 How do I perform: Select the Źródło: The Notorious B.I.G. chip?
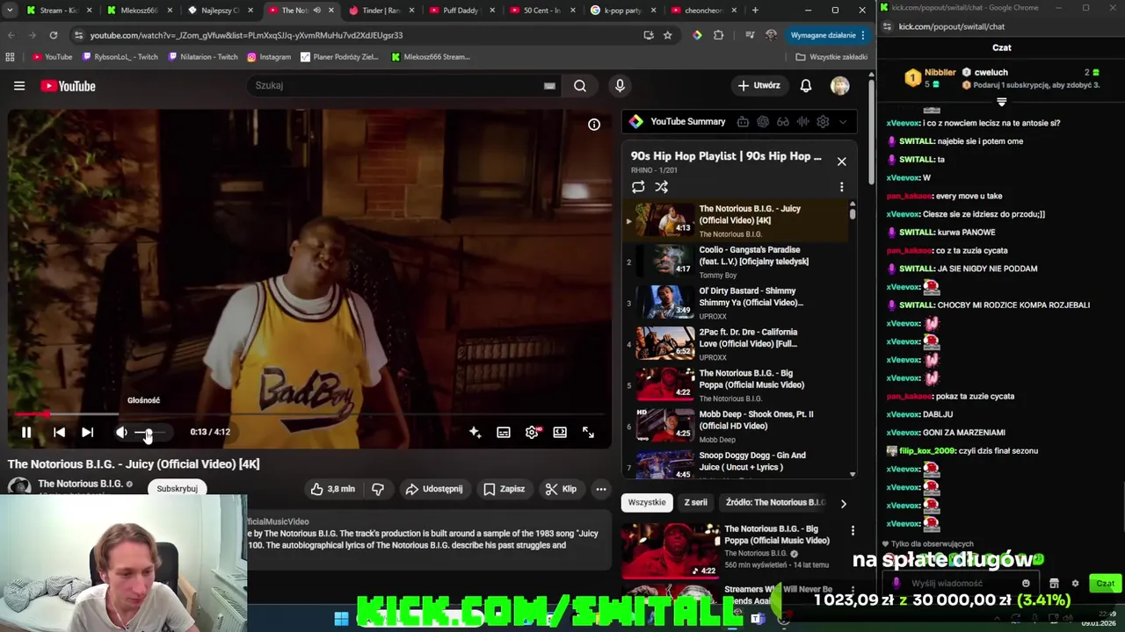(775, 502)
